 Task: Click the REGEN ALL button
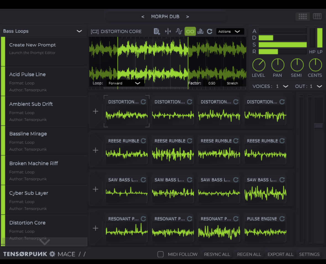[x=249, y=254]
